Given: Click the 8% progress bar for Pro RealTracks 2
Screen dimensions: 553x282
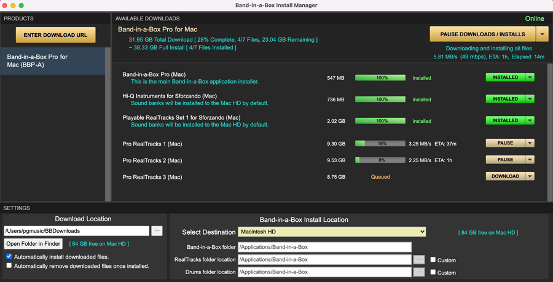Looking at the screenshot, I should tap(380, 160).
